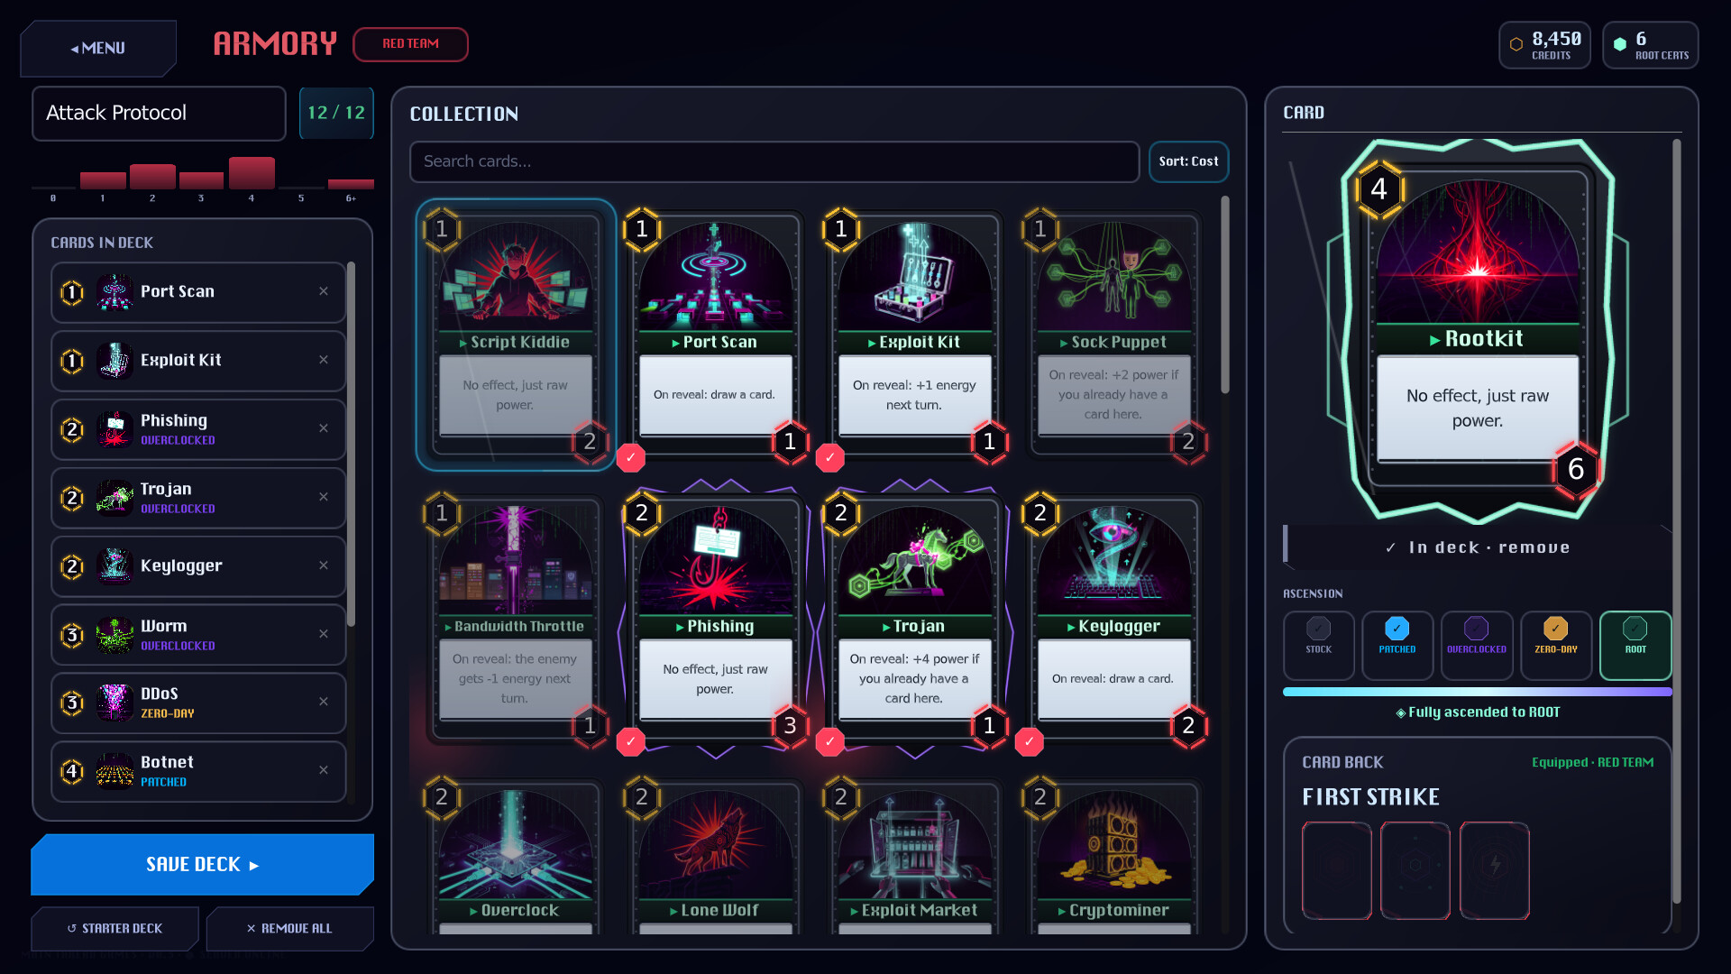Click In deck · remove button
The image size is (1731, 974).
click(1478, 547)
